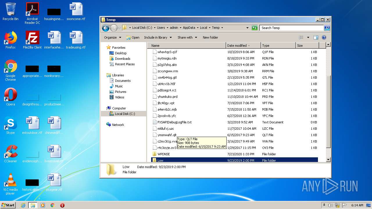This screenshot has width=372, height=209.
Task: Click the Start button
Action: [x=8, y=205]
